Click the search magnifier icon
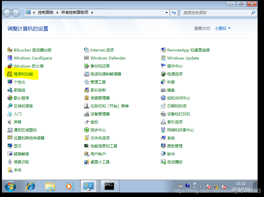This screenshot has height=197, width=264. [x=253, y=13]
